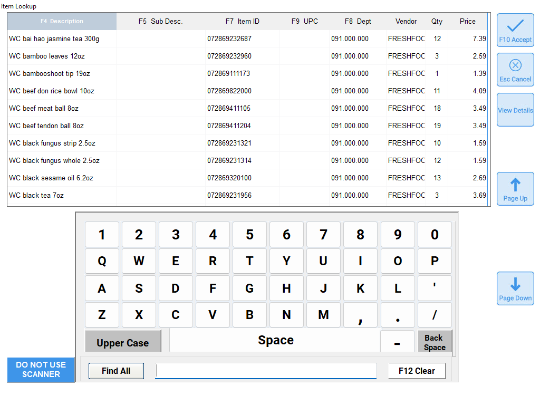Click the Page Down arrow icon
The image size is (540, 405).
tap(515, 284)
